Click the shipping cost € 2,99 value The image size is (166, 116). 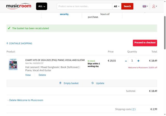click(x=154, y=109)
